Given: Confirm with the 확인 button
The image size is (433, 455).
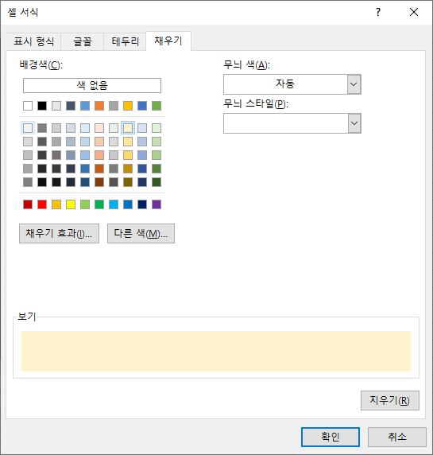Looking at the screenshot, I should tap(331, 437).
